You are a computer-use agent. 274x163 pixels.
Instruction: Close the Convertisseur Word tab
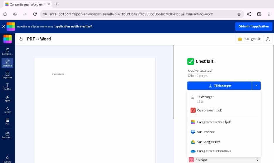click(x=49, y=4)
